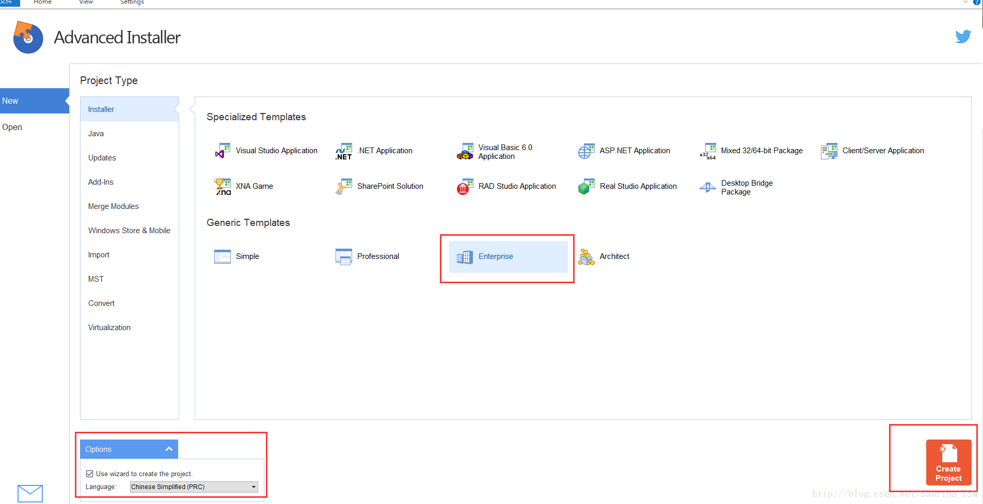Image resolution: width=983 pixels, height=504 pixels.
Task: Switch to the New page
Action: click(34, 101)
